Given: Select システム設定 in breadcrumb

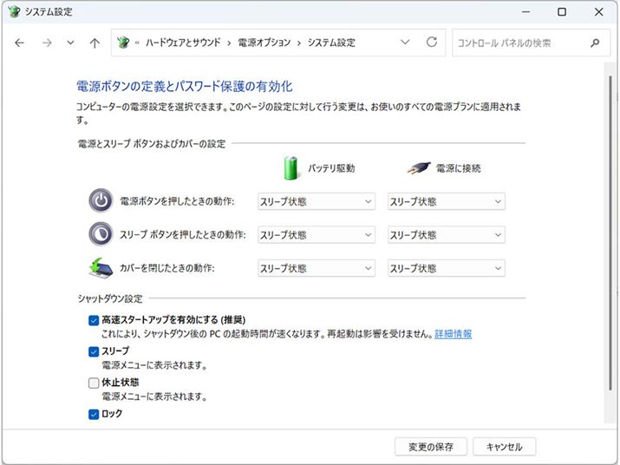Looking at the screenshot, I should (331, 43).
